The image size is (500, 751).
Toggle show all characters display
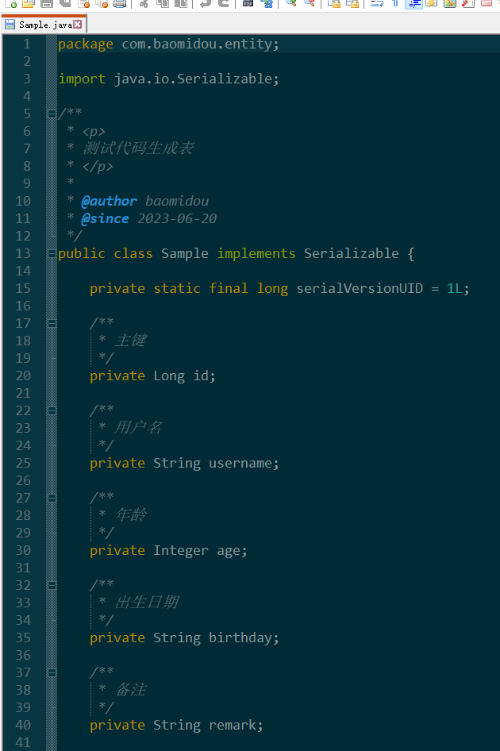(x=395, y=5)
